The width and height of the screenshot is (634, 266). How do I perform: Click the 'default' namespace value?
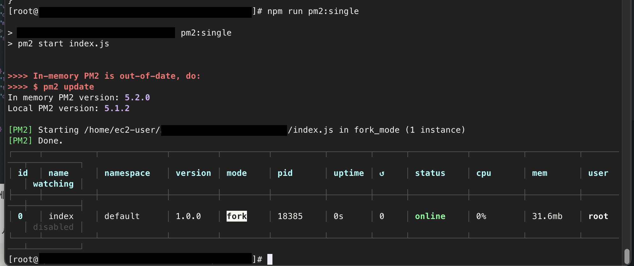point(122,216)
